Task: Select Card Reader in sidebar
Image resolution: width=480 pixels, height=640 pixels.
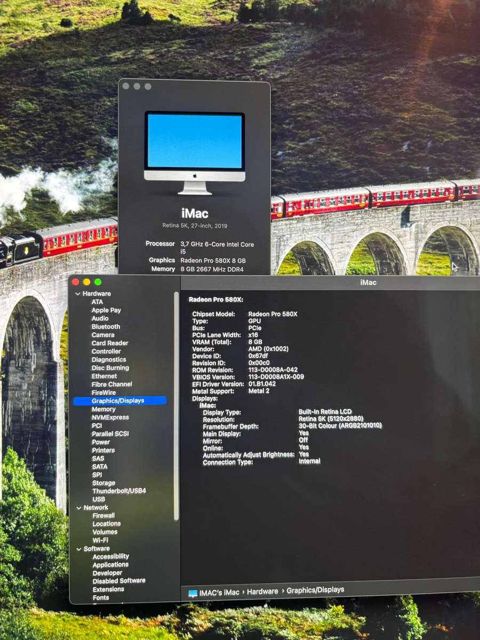Action: point(110,343)
